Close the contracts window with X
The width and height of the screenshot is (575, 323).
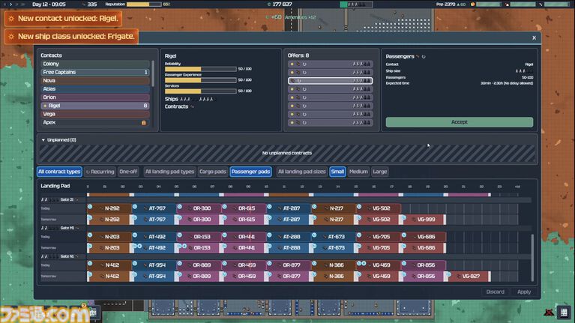tap(534, 37)
